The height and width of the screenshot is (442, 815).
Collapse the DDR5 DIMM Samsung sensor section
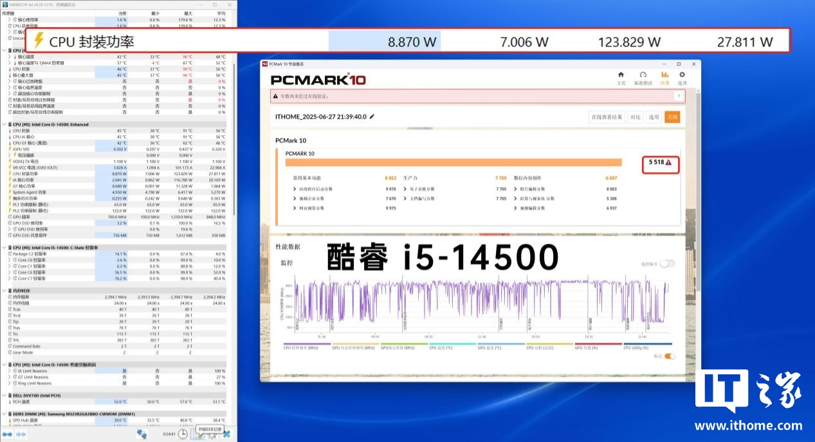click(x=4, y=414)
